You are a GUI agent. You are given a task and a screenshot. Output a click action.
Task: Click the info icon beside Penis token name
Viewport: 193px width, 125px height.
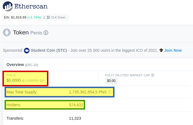point(46,33)
